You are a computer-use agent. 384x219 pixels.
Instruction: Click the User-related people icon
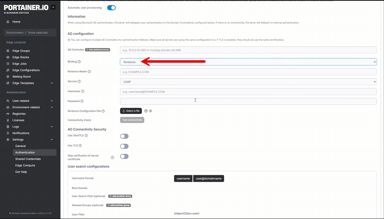click(x=8, y=101)
